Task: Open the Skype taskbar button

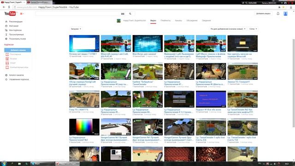Action: [42, 164]
